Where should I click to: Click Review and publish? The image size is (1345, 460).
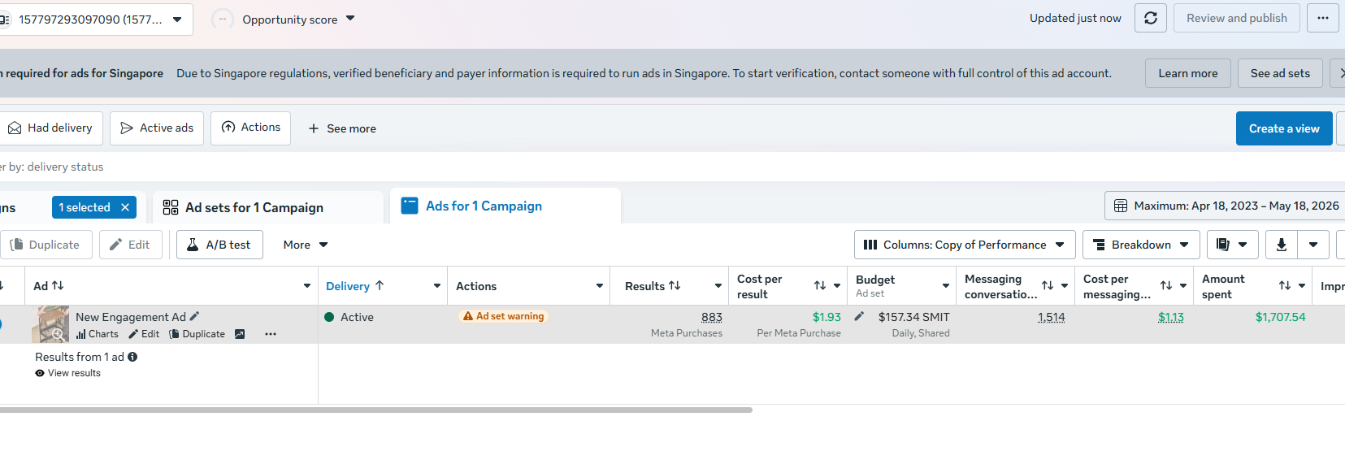click(1236, 18)
